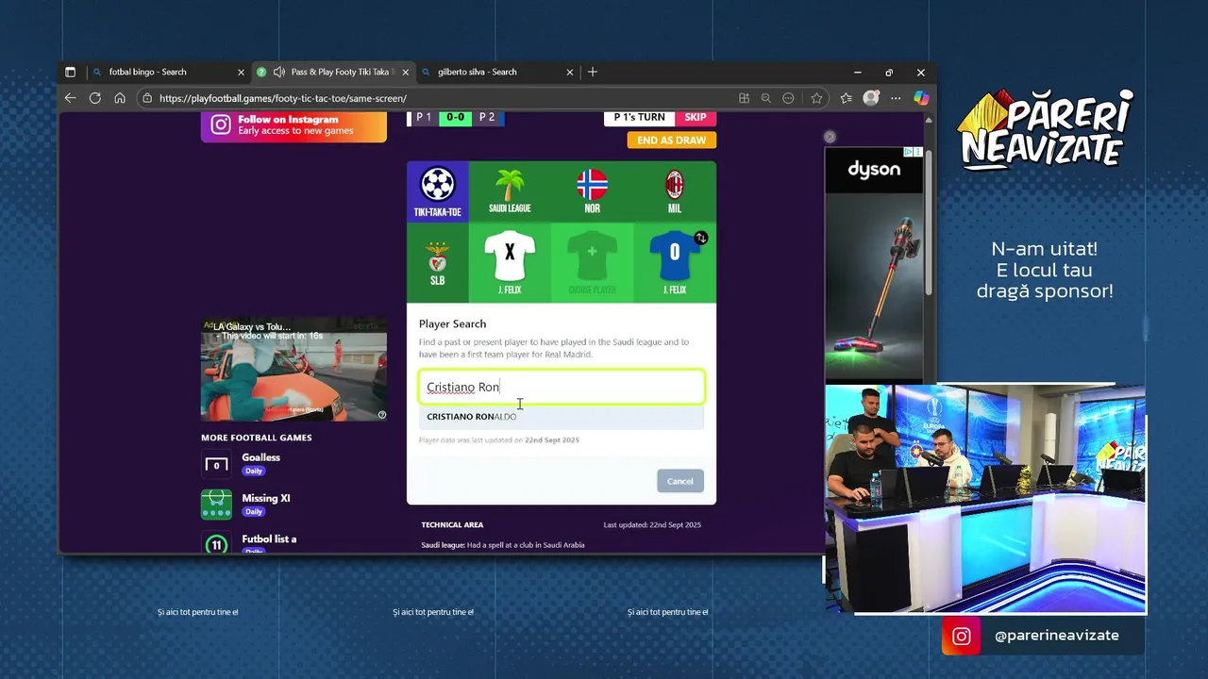Click the NOR Norway flag header

click(x=592, y=191)
